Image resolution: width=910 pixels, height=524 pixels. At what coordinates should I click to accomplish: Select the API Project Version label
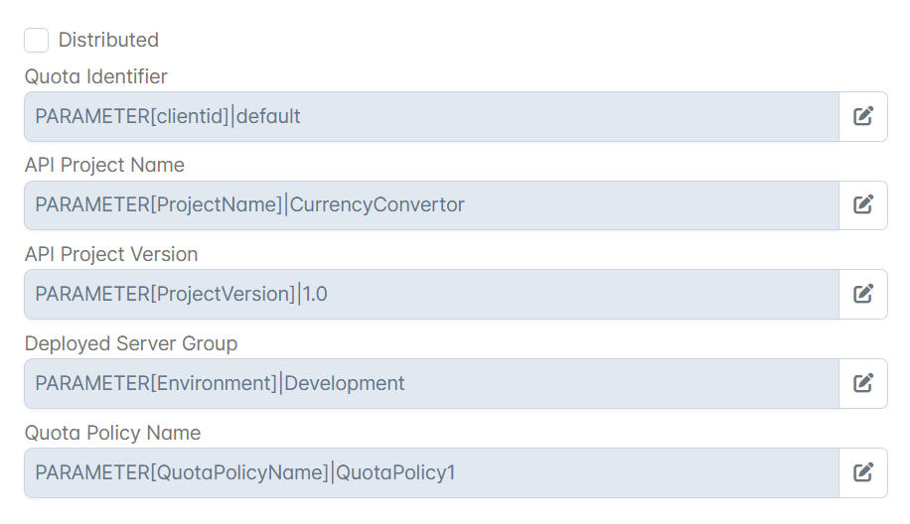111,254
